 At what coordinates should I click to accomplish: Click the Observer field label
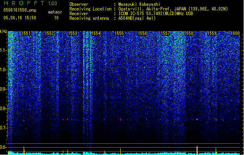[x=79, y=4]
